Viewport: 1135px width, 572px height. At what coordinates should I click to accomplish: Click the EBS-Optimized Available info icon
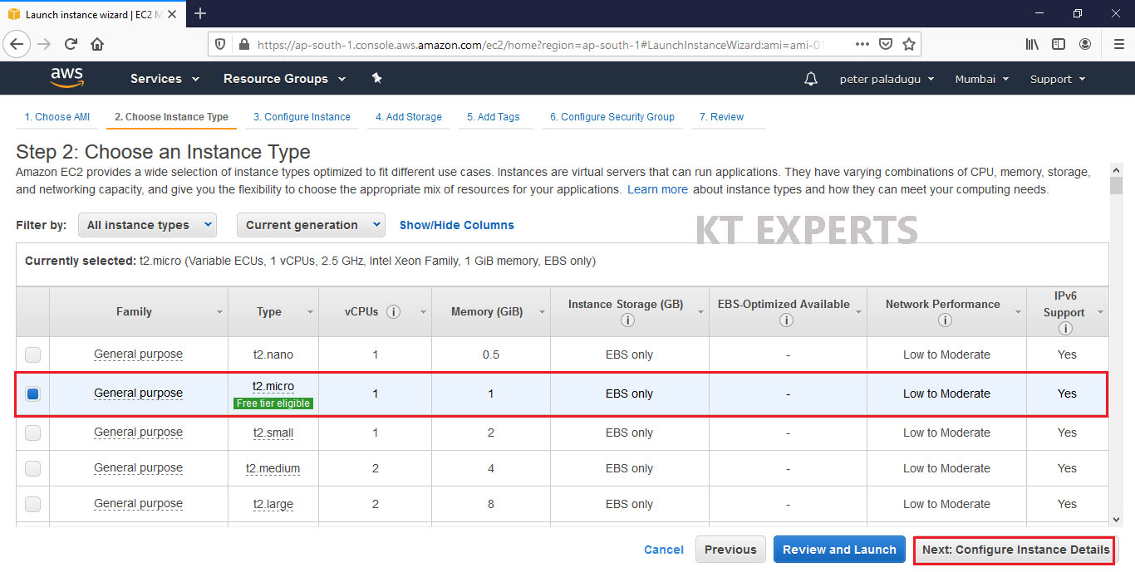[x=787, y=320]
